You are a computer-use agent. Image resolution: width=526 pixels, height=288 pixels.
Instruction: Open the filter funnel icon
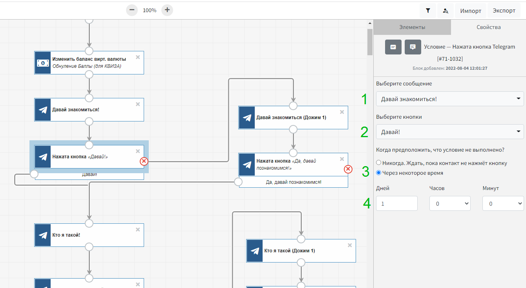point(428,11)
